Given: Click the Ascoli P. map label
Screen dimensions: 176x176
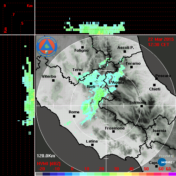Looking at the screenshot, I should pos(126,48).
